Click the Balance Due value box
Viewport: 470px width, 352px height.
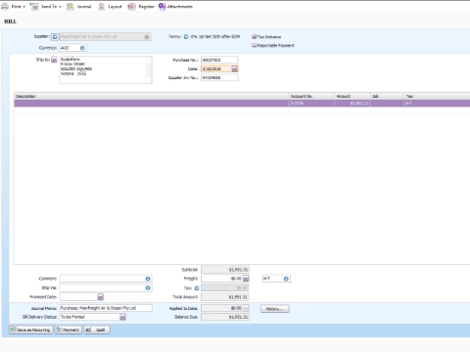pos(225,317)
